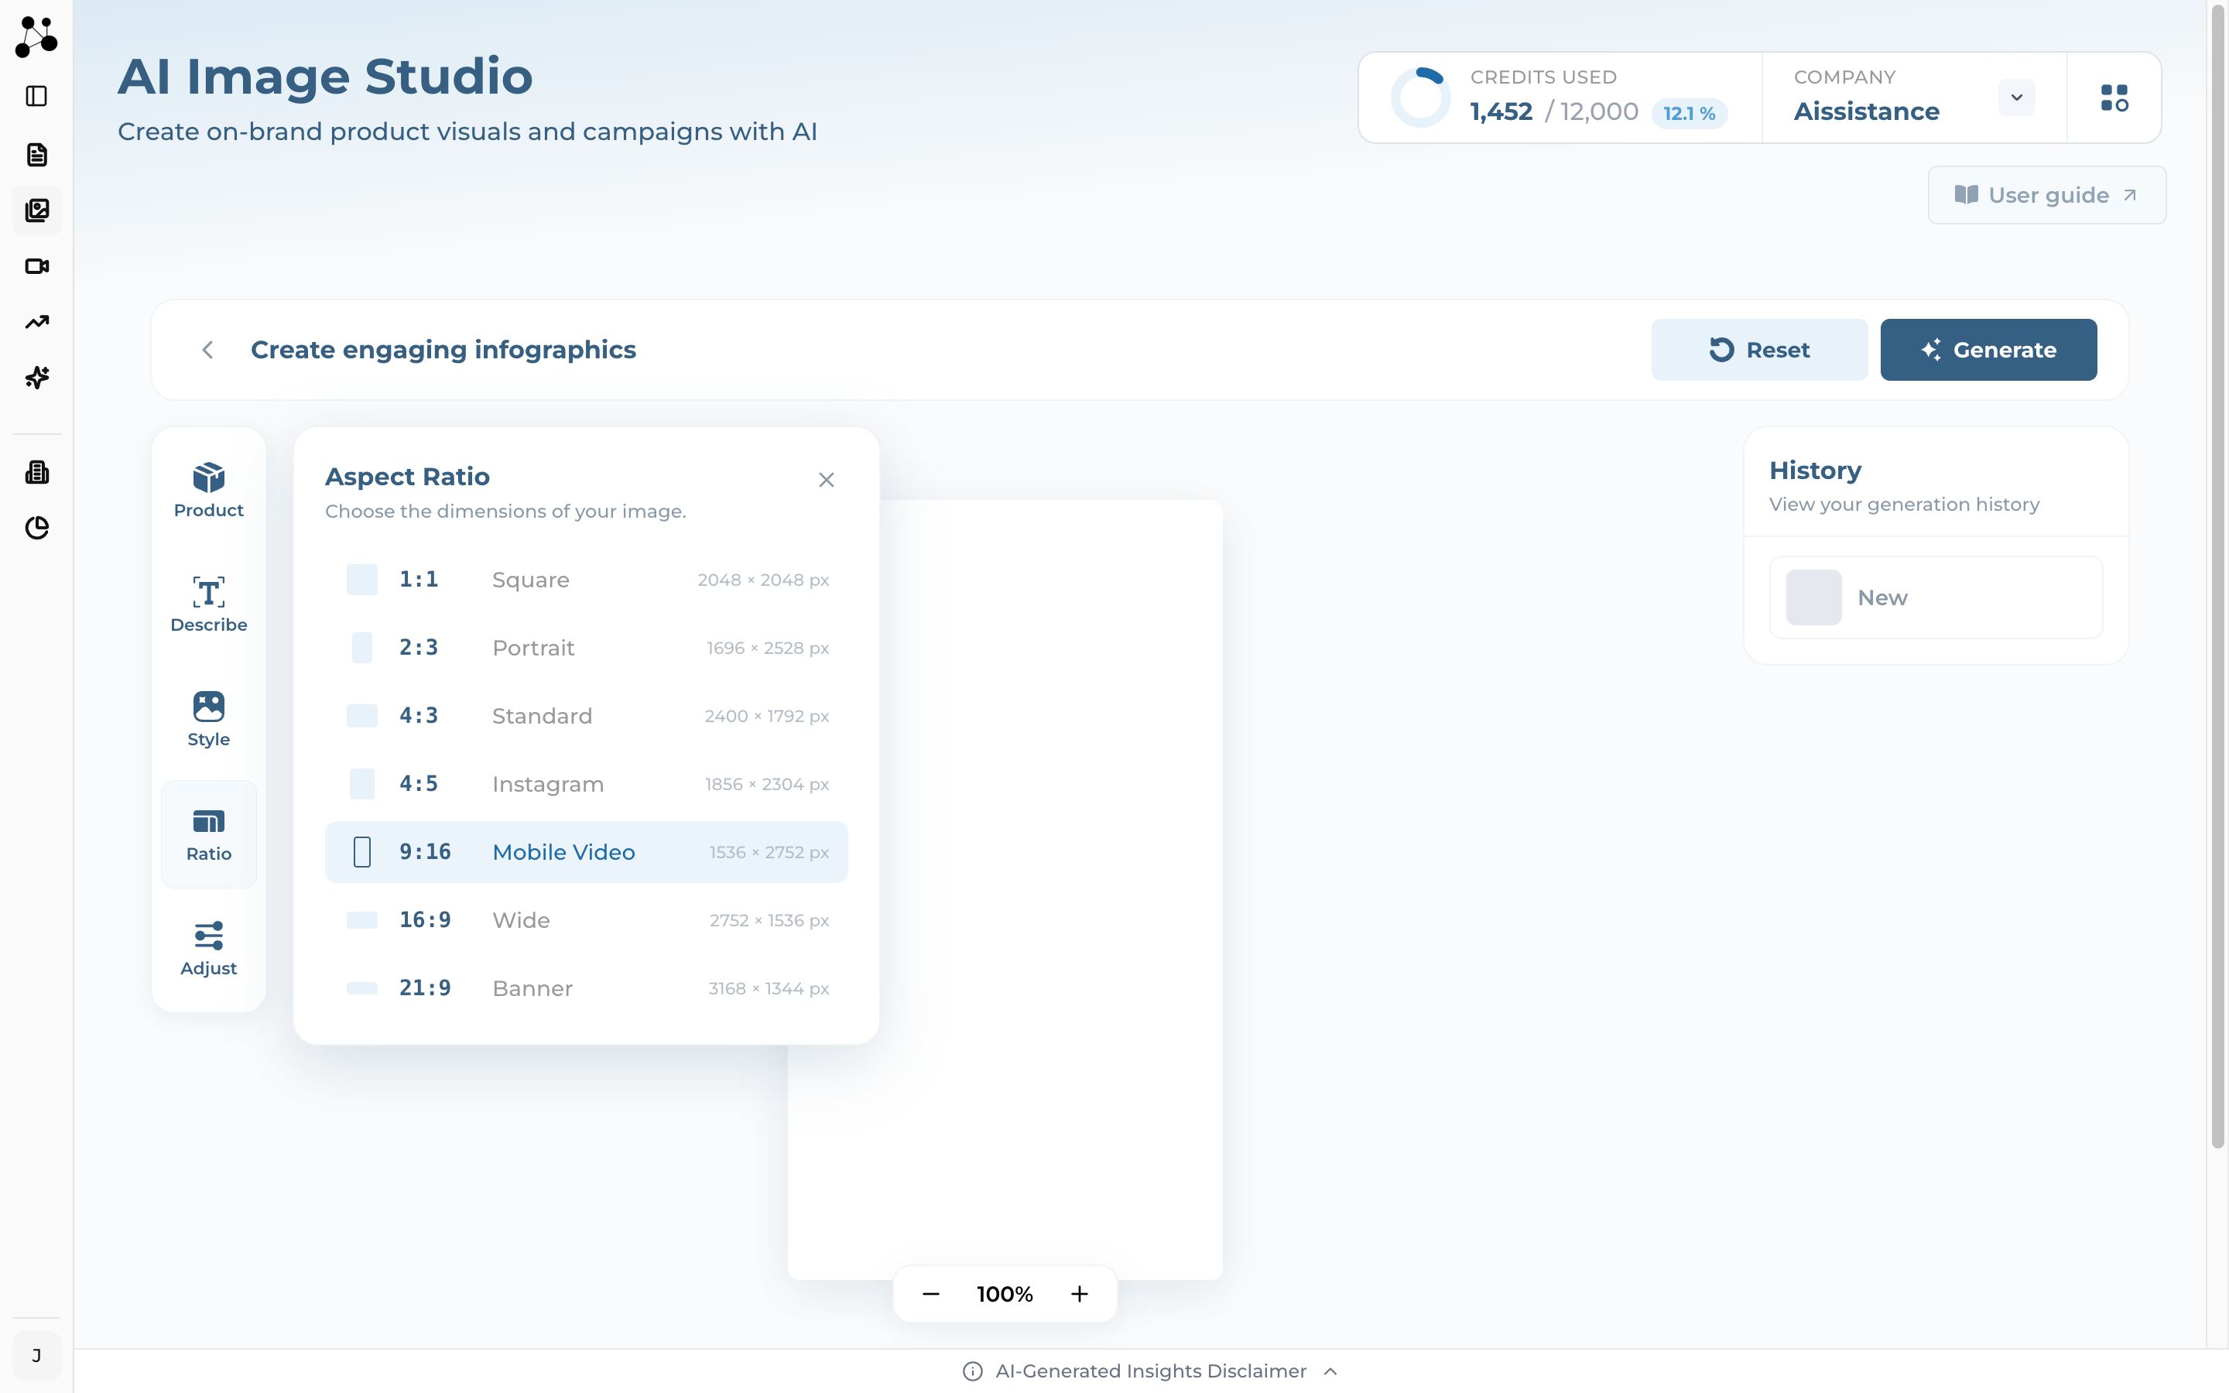Open the pie chart sidebar icon
Screen dimensions: 2229x1393
tap(37, 528)
